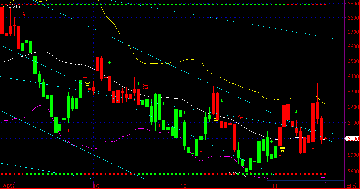360x189 pixels.
Task: Click the 6200 price axis label
Action: [353, 107]
